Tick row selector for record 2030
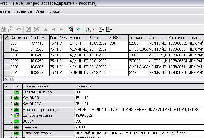204x138 pixels. (x=7, y=67)
